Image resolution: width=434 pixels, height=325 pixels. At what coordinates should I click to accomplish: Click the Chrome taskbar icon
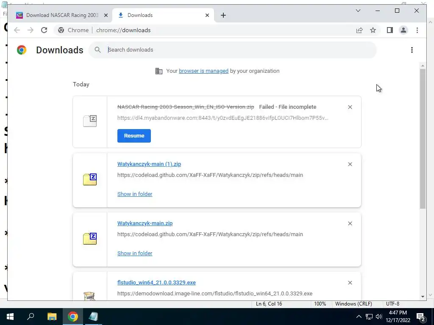[73, 317]
